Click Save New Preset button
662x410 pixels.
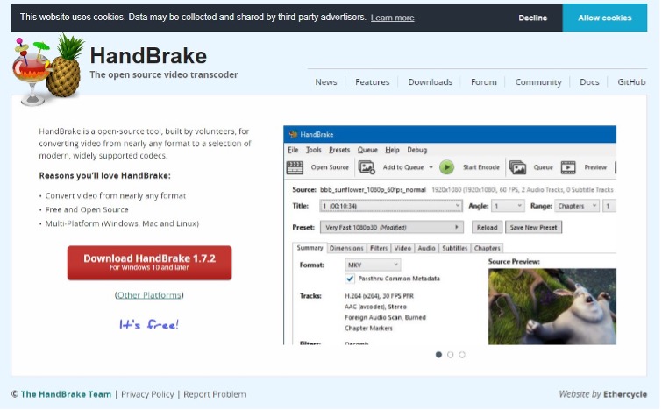coord(533,228)
